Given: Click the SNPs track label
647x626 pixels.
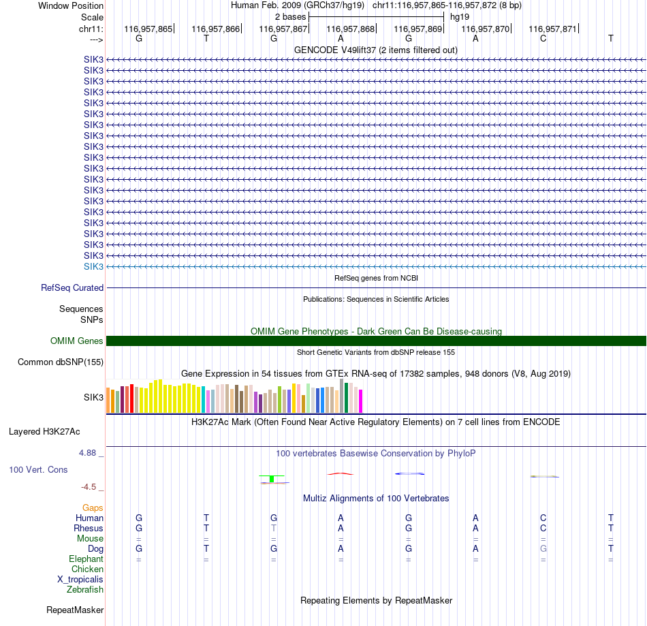Looking at the screenshot, I should tap(92, 319).
